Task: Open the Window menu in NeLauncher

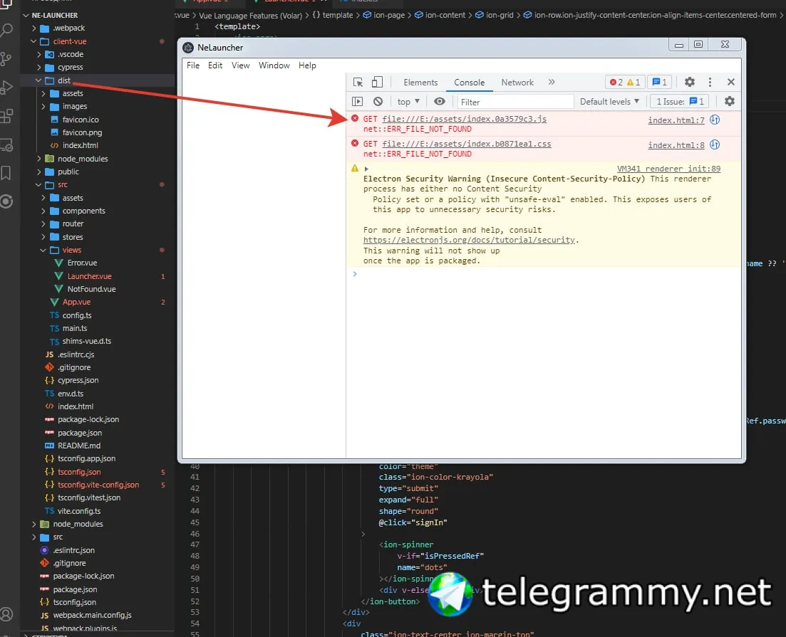Action: click(x=274, y=65)
